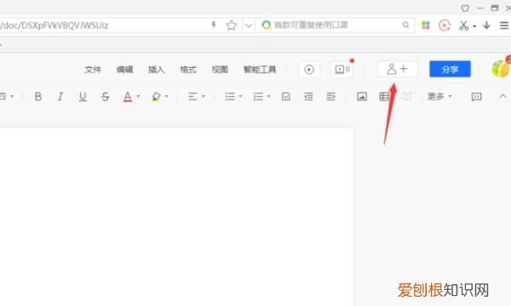Insert a table into the document

coord(384,97)
